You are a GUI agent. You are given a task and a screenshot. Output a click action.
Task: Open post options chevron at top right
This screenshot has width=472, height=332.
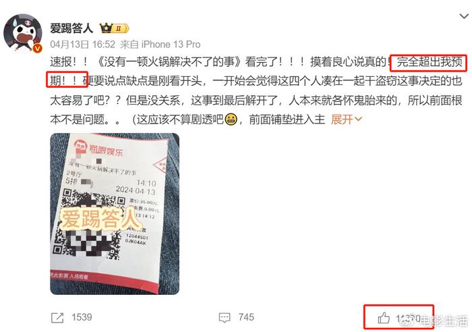coord(464,16)
